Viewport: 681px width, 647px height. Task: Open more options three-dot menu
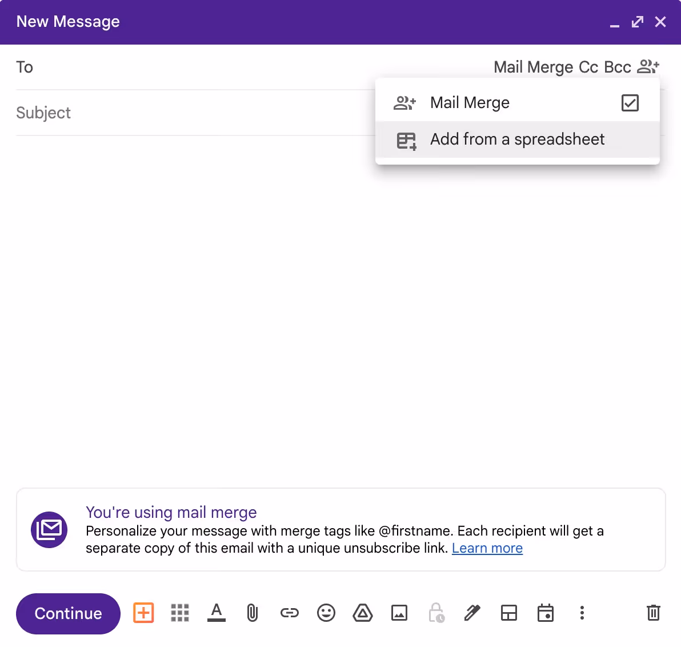(x=582, y=613)
